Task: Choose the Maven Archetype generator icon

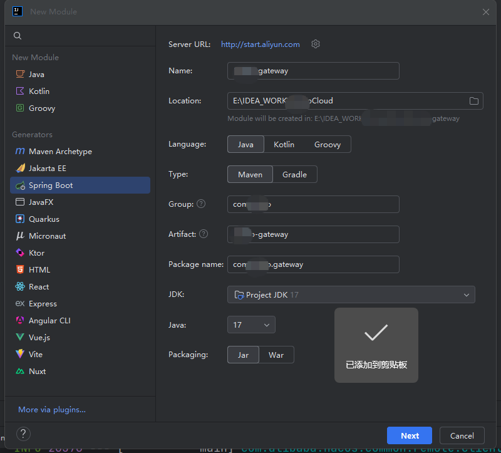Action: (x=20, y=151)
